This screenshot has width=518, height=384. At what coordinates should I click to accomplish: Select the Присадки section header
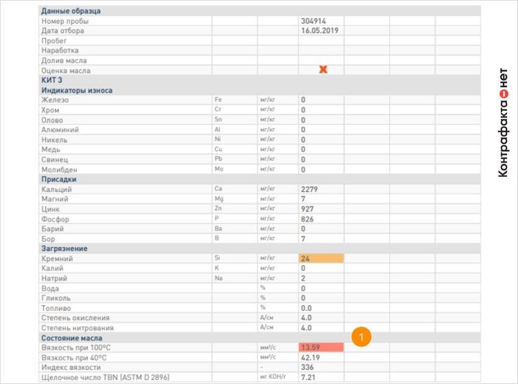[x=59, y=179]
